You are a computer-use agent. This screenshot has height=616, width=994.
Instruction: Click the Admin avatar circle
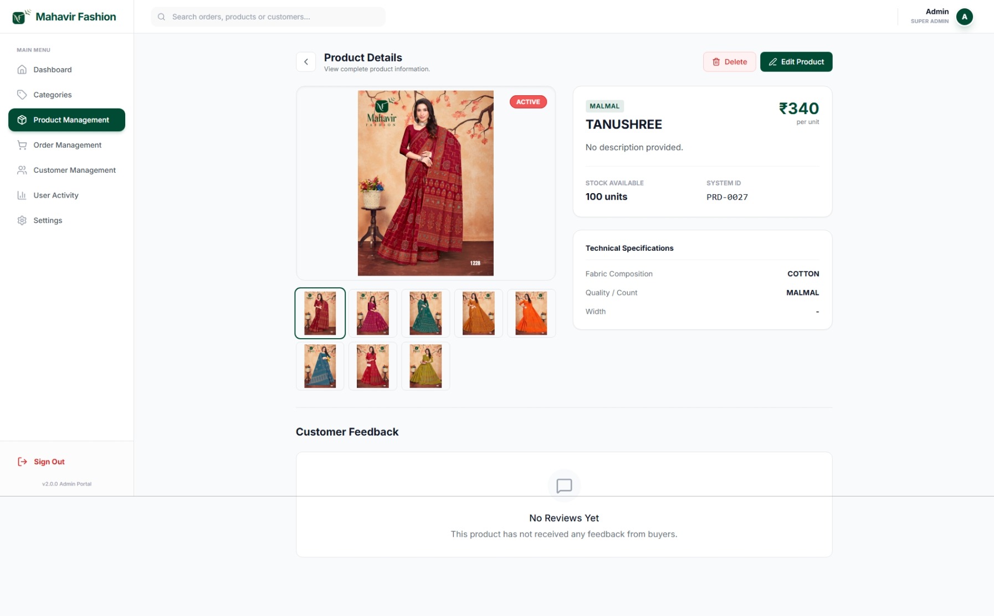point(964,17)
